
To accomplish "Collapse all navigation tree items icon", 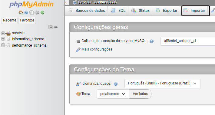I will click(x=51, y=27).
